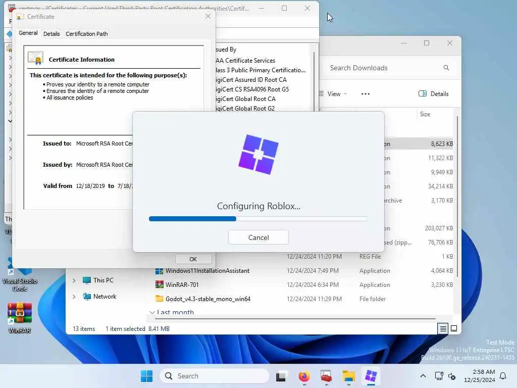Expand the This PC tree node

click(74, 280)
